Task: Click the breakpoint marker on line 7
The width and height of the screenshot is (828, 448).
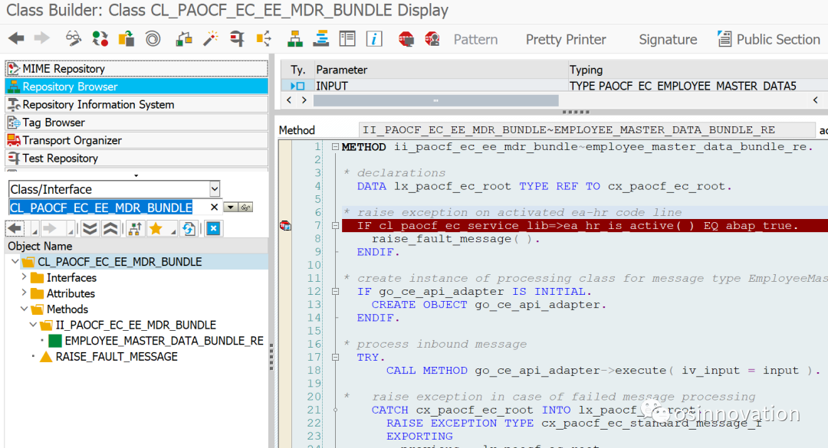Action: tap(285, 225)
